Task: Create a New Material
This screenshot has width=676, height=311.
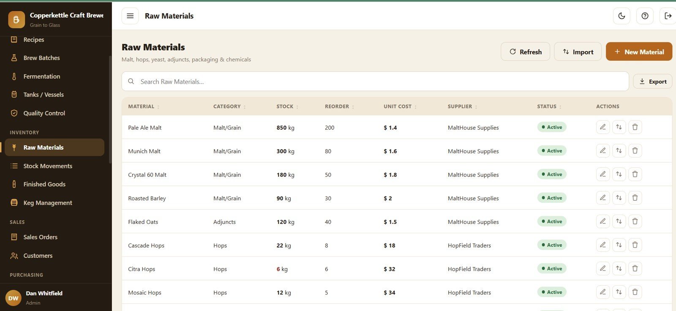Action: coord(639,52)
